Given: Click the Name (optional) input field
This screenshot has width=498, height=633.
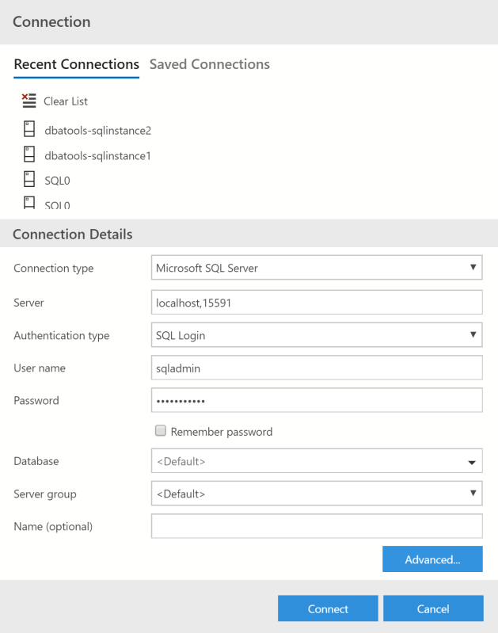Looking at the screenshot, I should click(x=316, y=526).
